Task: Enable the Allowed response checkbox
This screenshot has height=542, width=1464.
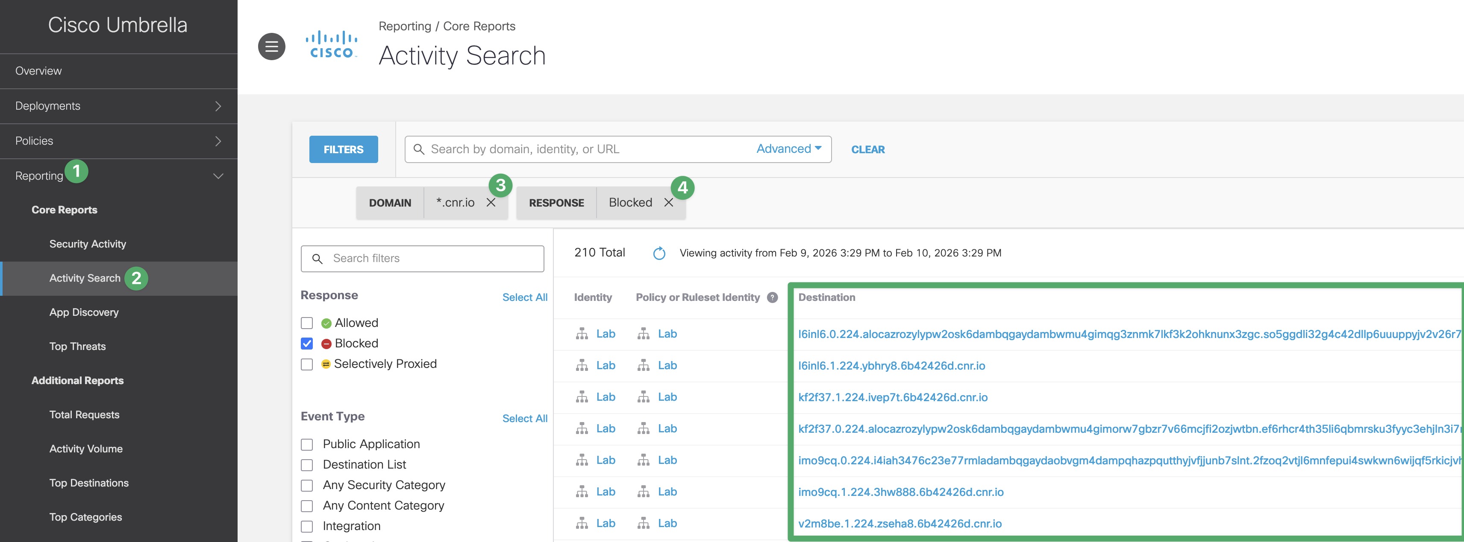Action: (x=307, y=323)
